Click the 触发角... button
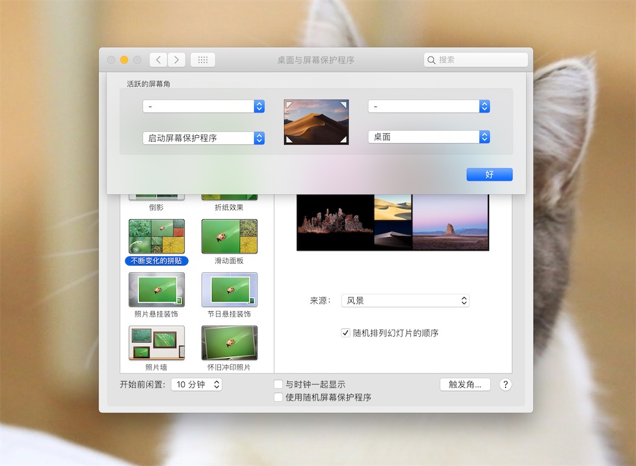The height and width of the screenshot is (466, 636). click(x=465, y=385)
